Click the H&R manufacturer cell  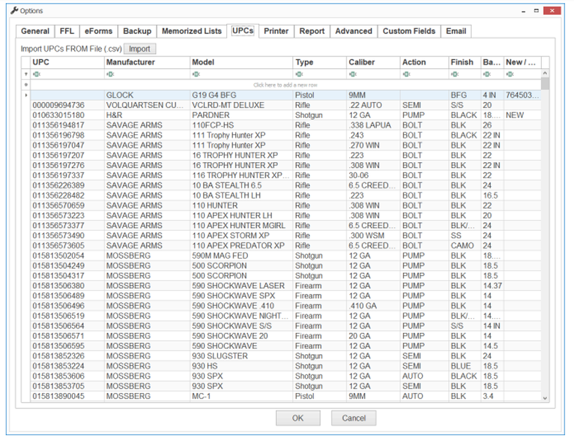147,115
